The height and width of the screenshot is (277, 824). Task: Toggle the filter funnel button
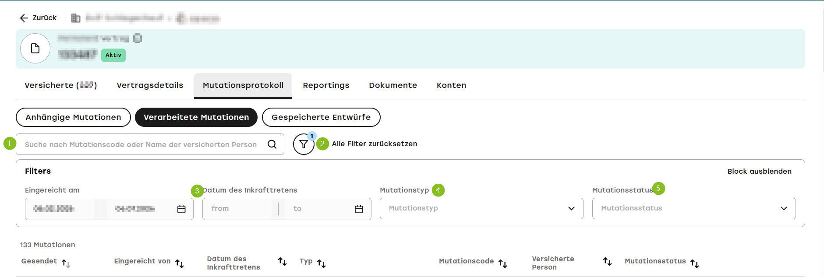tap(304, 144)
